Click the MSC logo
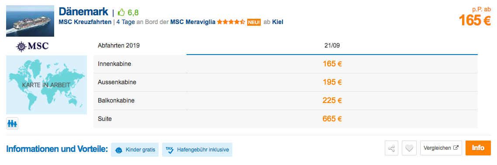Image resolution: width=497 pixels, height=165 pixels. point(32,46)
